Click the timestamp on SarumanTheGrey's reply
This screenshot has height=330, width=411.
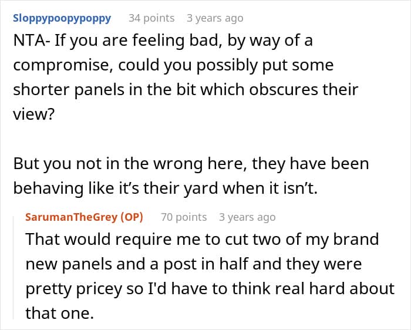pos(247,217)
